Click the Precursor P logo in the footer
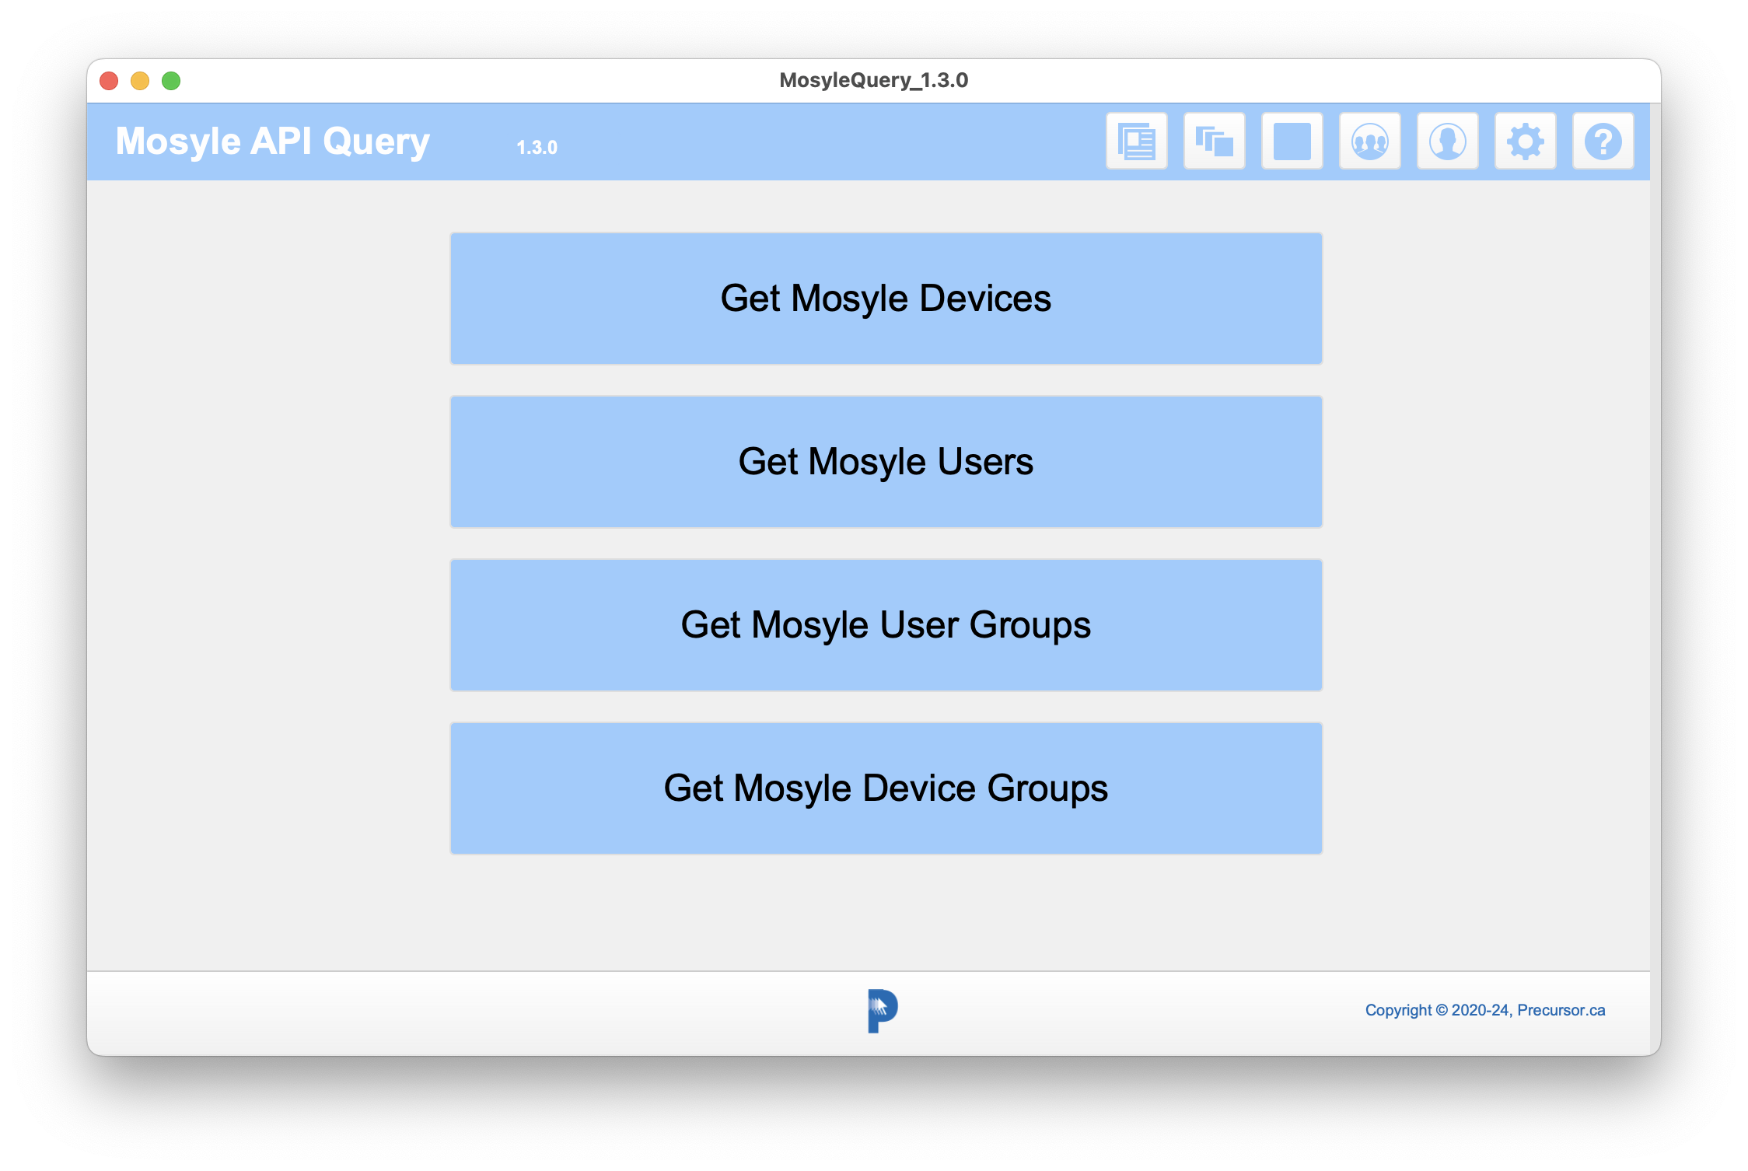Image resolution: width=1748 pixels, height=1171 pixels. click(x=883, y=1011)
